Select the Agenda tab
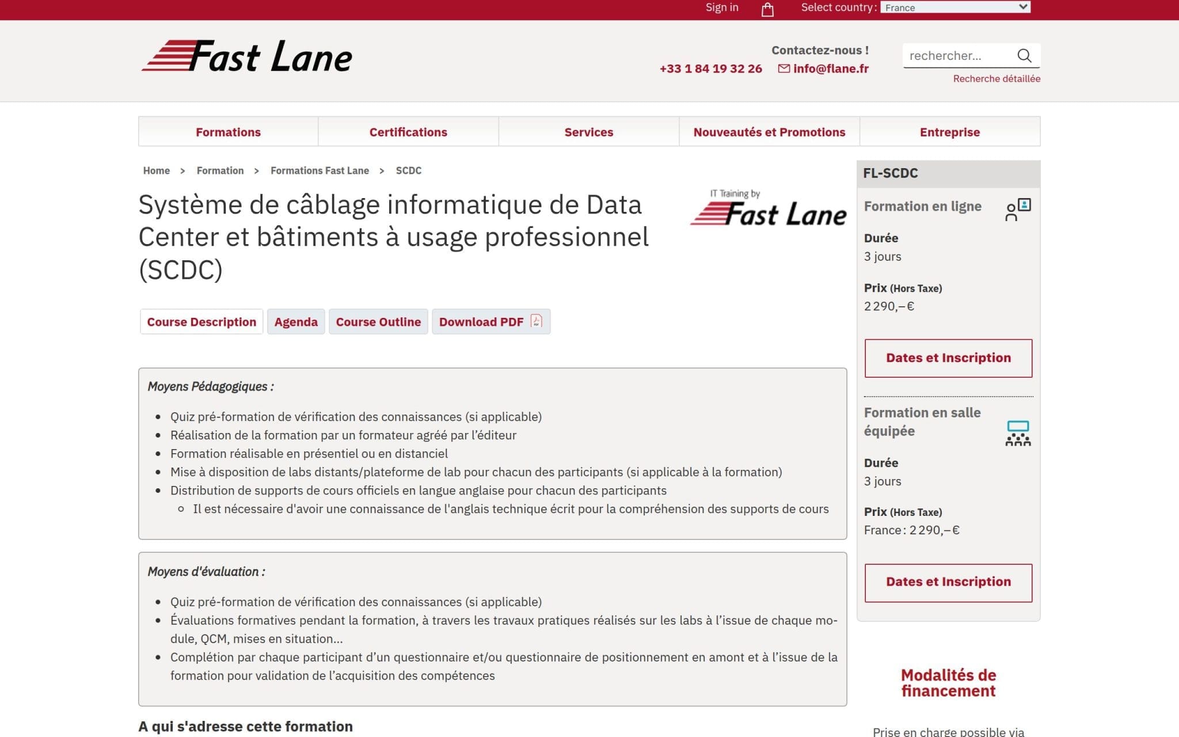 click(296, 322)
